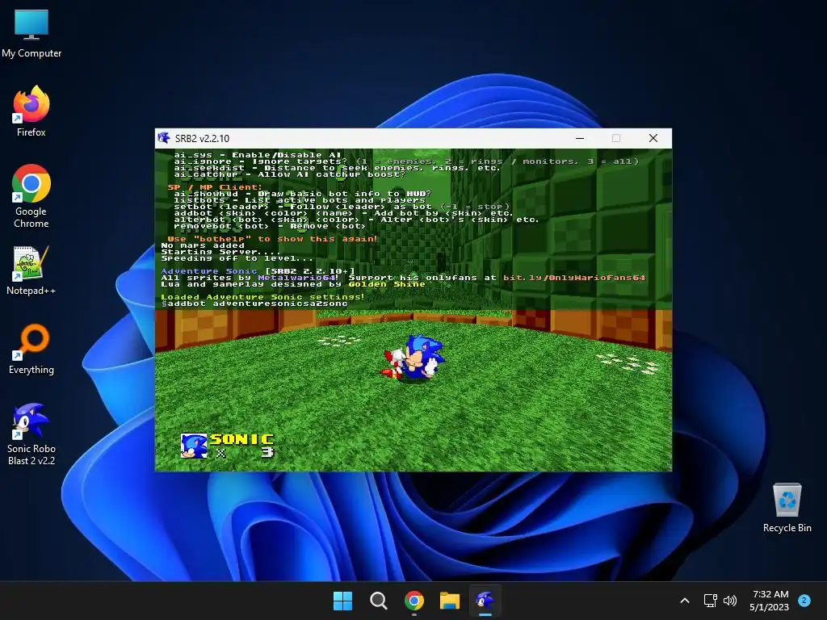Click "Loaded Adventure Sonic settings!" console line
Viewport: 827px width, 620px height.
pos(262,297)
